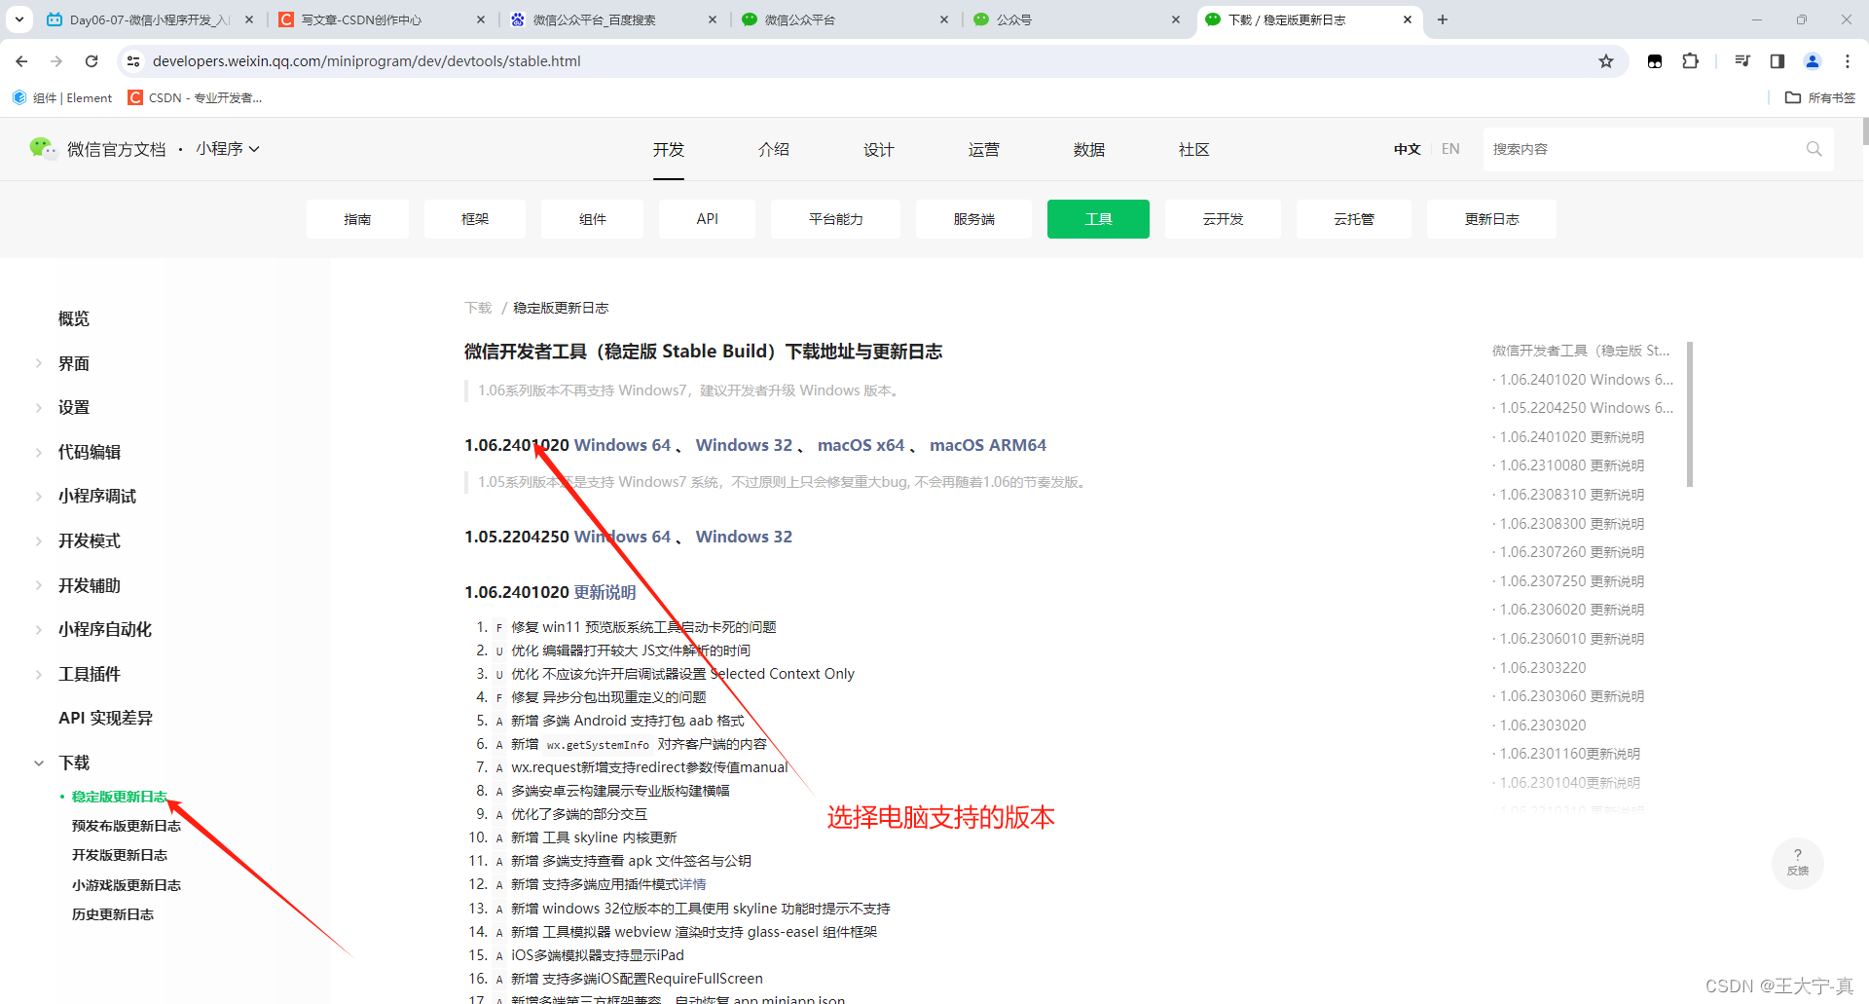The width and height of the screenshot is (1869, 1004).
Task: Open the Chrome profile avatar
Action: pos(1813,61)
